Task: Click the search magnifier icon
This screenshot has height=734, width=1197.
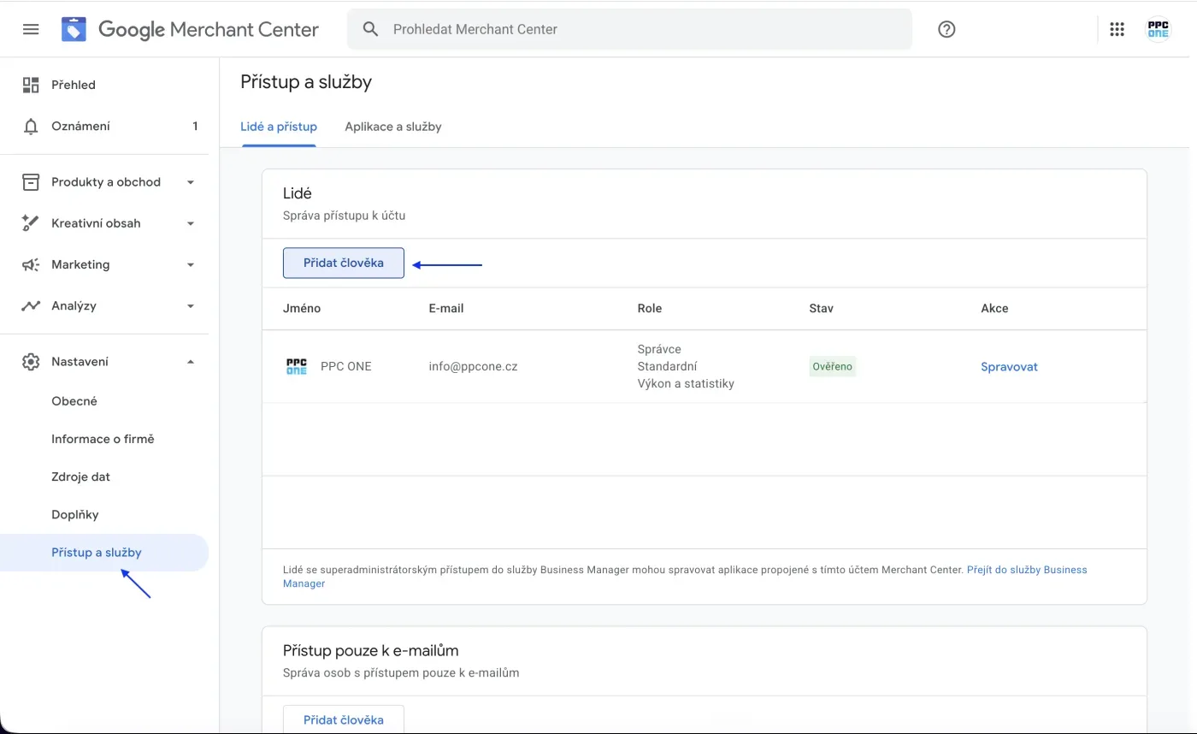Action: point(370,29)
